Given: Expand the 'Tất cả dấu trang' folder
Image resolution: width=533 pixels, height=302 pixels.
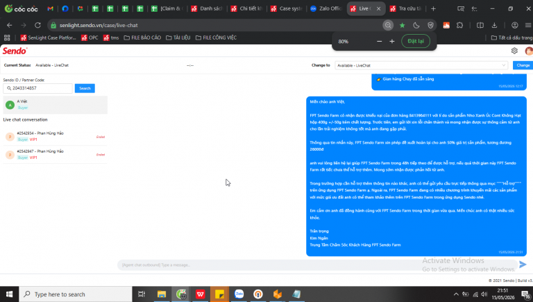Looking at the screenshot, I should pyautogui.click(x=512, y=37).
